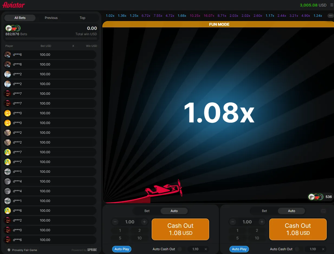Cash Out 1.08 USD in second bet panel
Viewport: 334px width, 254px height.
[298, 229]
